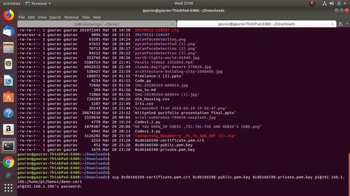The height and width of the screenshot is (196, 350).
Task: Close the pi@raspberrypi tab
Action: [x=172, y=24]
